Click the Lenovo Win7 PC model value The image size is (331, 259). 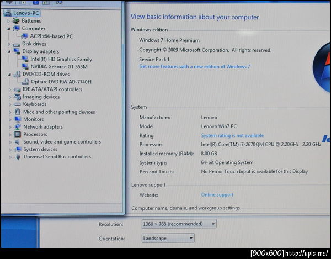(219, 126)
